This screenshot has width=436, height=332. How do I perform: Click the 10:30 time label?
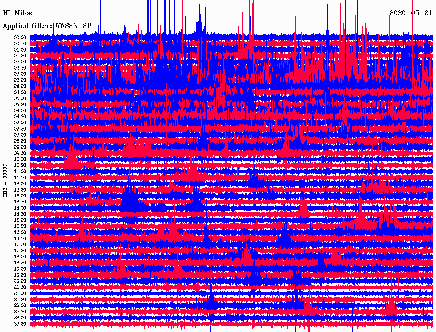(x=20, y=165)
